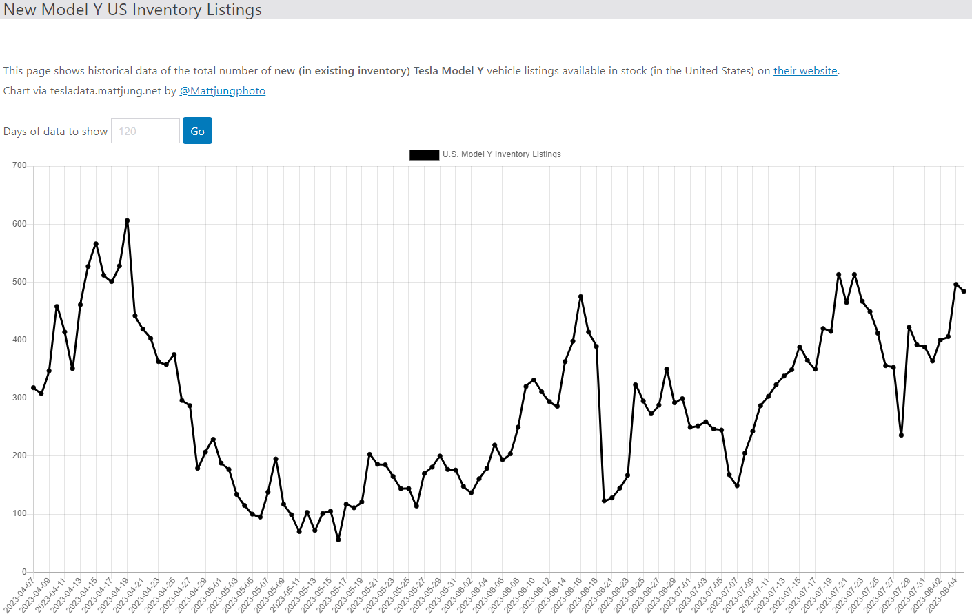Click the y-axis label 600
Screen dimensions: 972x616
tap(19, 224)
